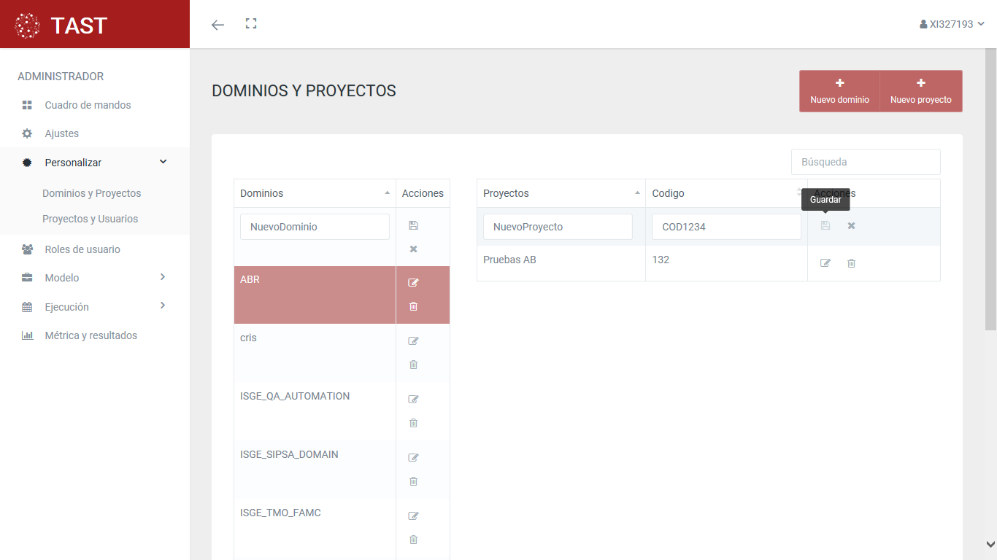Click the Nuevo dominio button

839,91
